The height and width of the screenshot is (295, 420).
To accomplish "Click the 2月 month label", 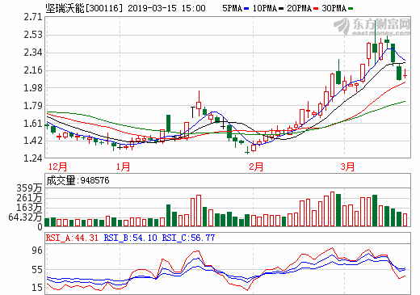I will [256, 166].
